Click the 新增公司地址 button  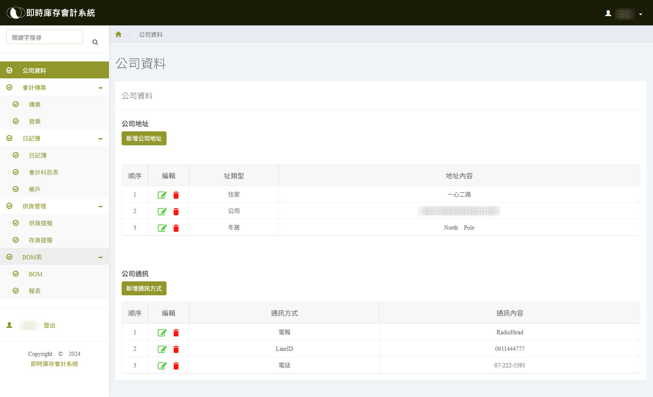point(144,139)
